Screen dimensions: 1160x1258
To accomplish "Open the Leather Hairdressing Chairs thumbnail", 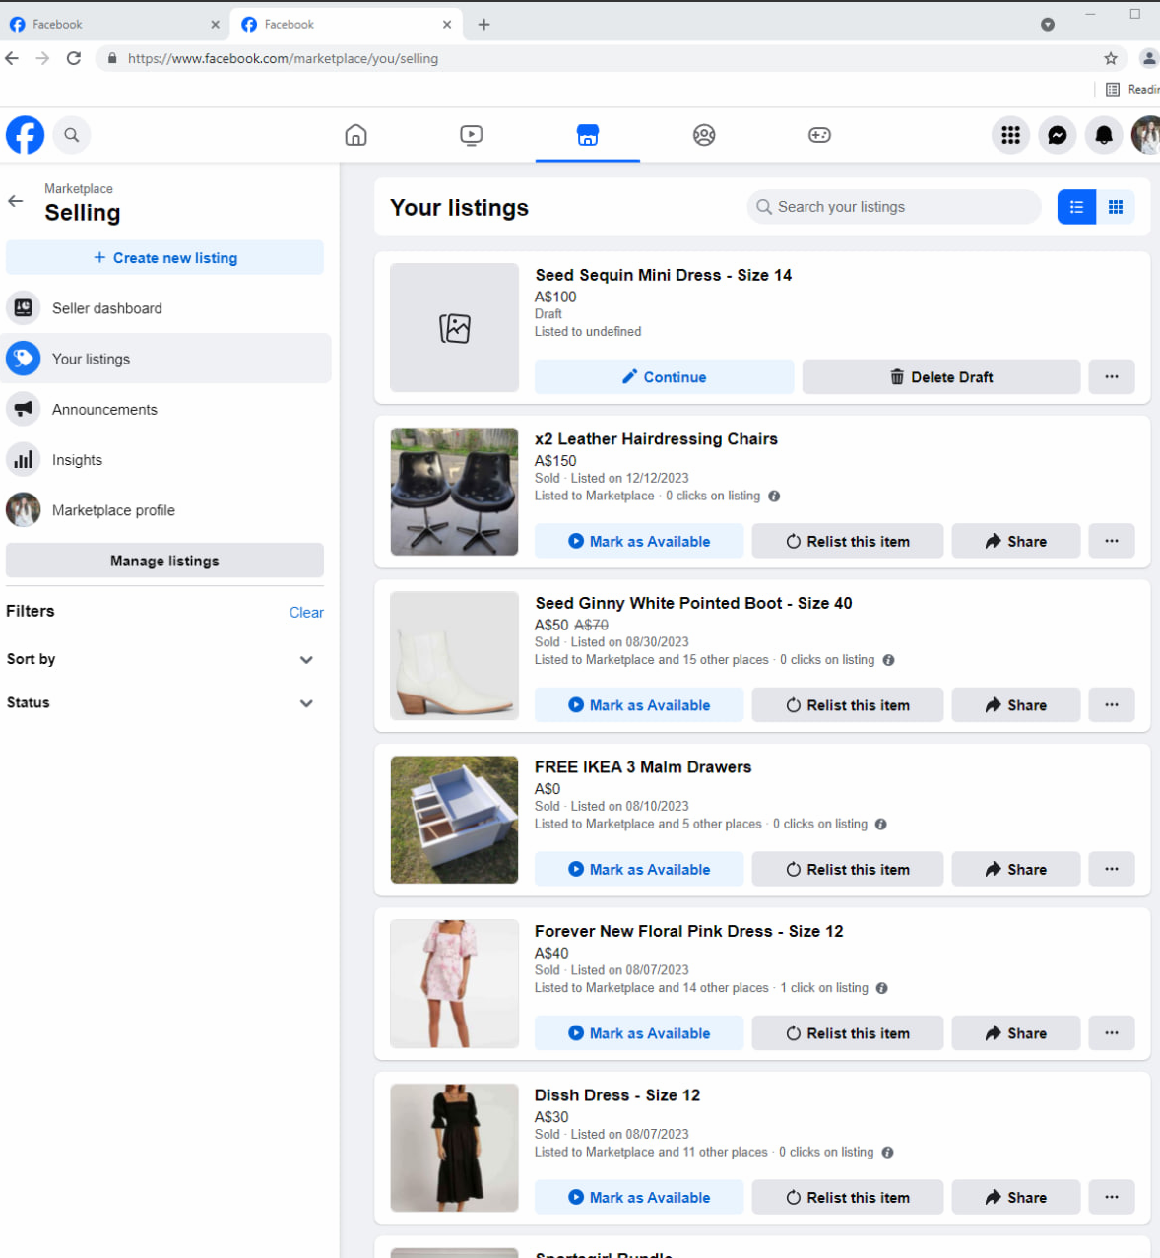I will pos(454,492).
